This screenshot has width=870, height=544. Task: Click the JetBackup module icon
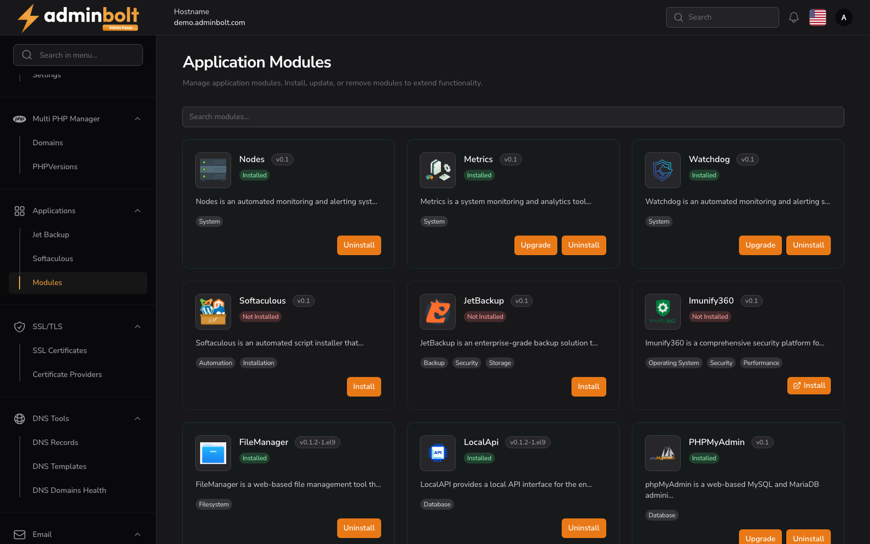(x=438, y=312)
